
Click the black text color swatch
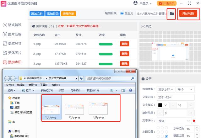(160, 105)
